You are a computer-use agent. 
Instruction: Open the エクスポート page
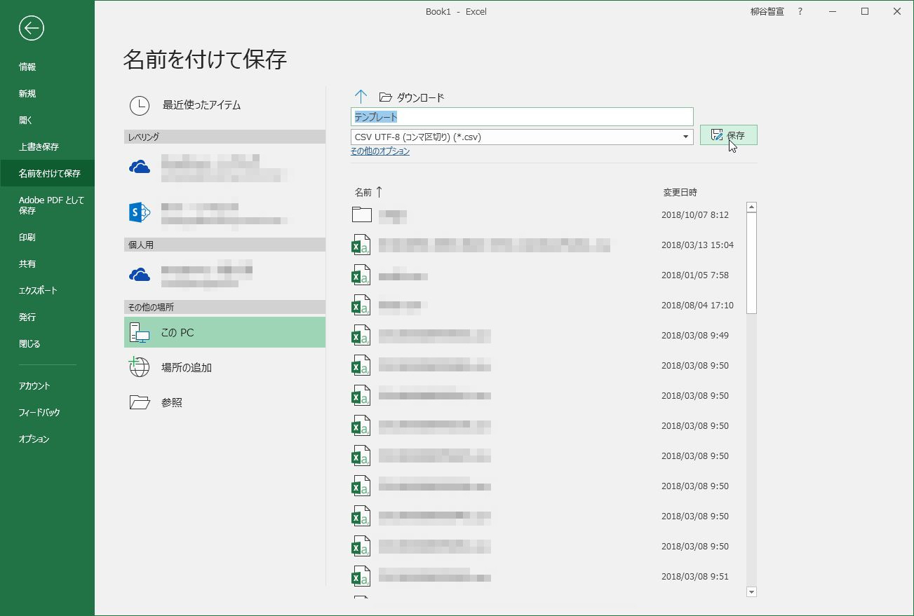click(x=38, y=291)
